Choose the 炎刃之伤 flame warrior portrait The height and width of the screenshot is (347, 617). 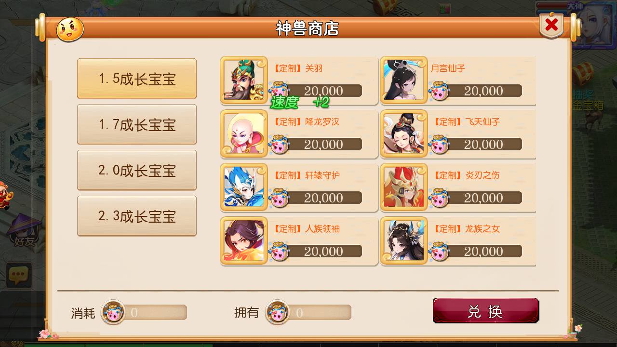pos(404,187)
